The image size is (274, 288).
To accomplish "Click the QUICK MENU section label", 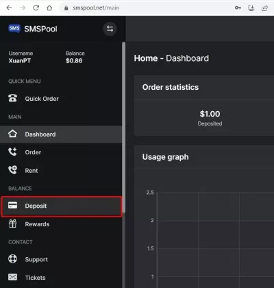I will pos(25,82).
